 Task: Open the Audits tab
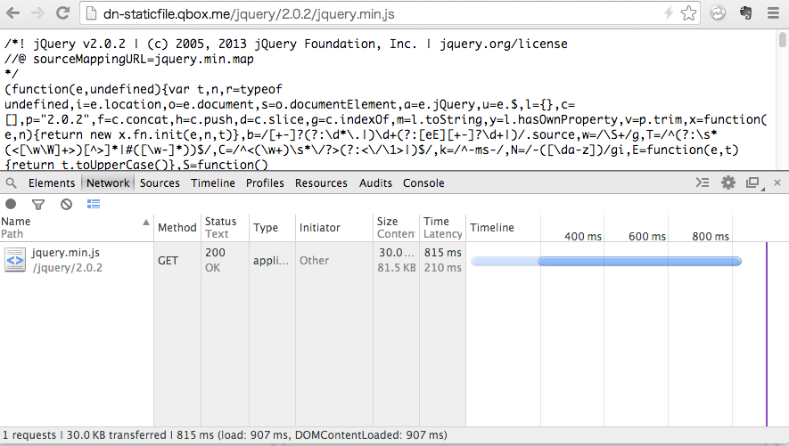click(x=375, y=183)
